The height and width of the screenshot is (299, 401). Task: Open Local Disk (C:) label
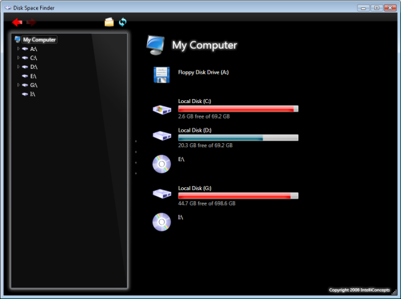point(194,102)
